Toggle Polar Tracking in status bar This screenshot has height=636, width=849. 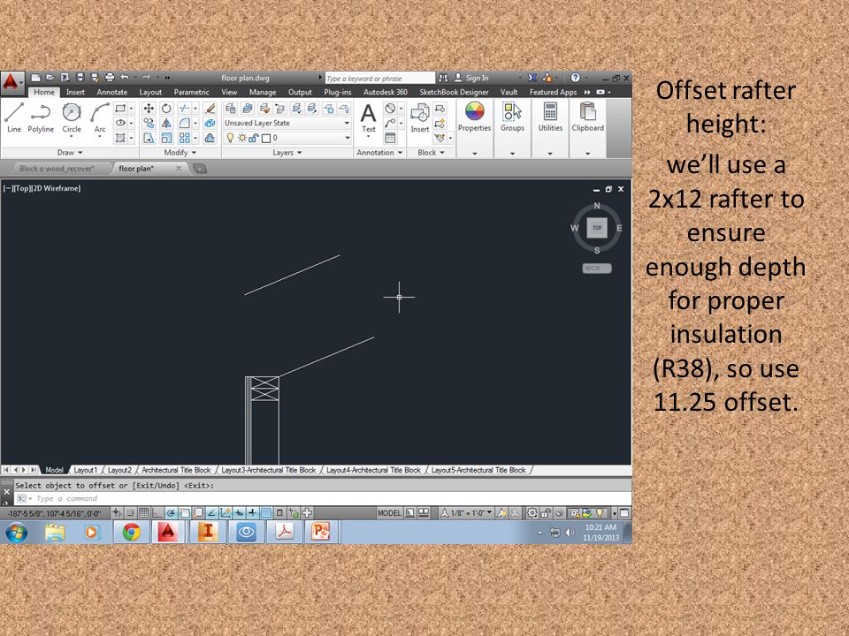coord(171,512)
